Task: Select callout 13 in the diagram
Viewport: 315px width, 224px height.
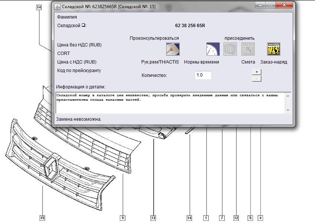Action: click(153, 218)
